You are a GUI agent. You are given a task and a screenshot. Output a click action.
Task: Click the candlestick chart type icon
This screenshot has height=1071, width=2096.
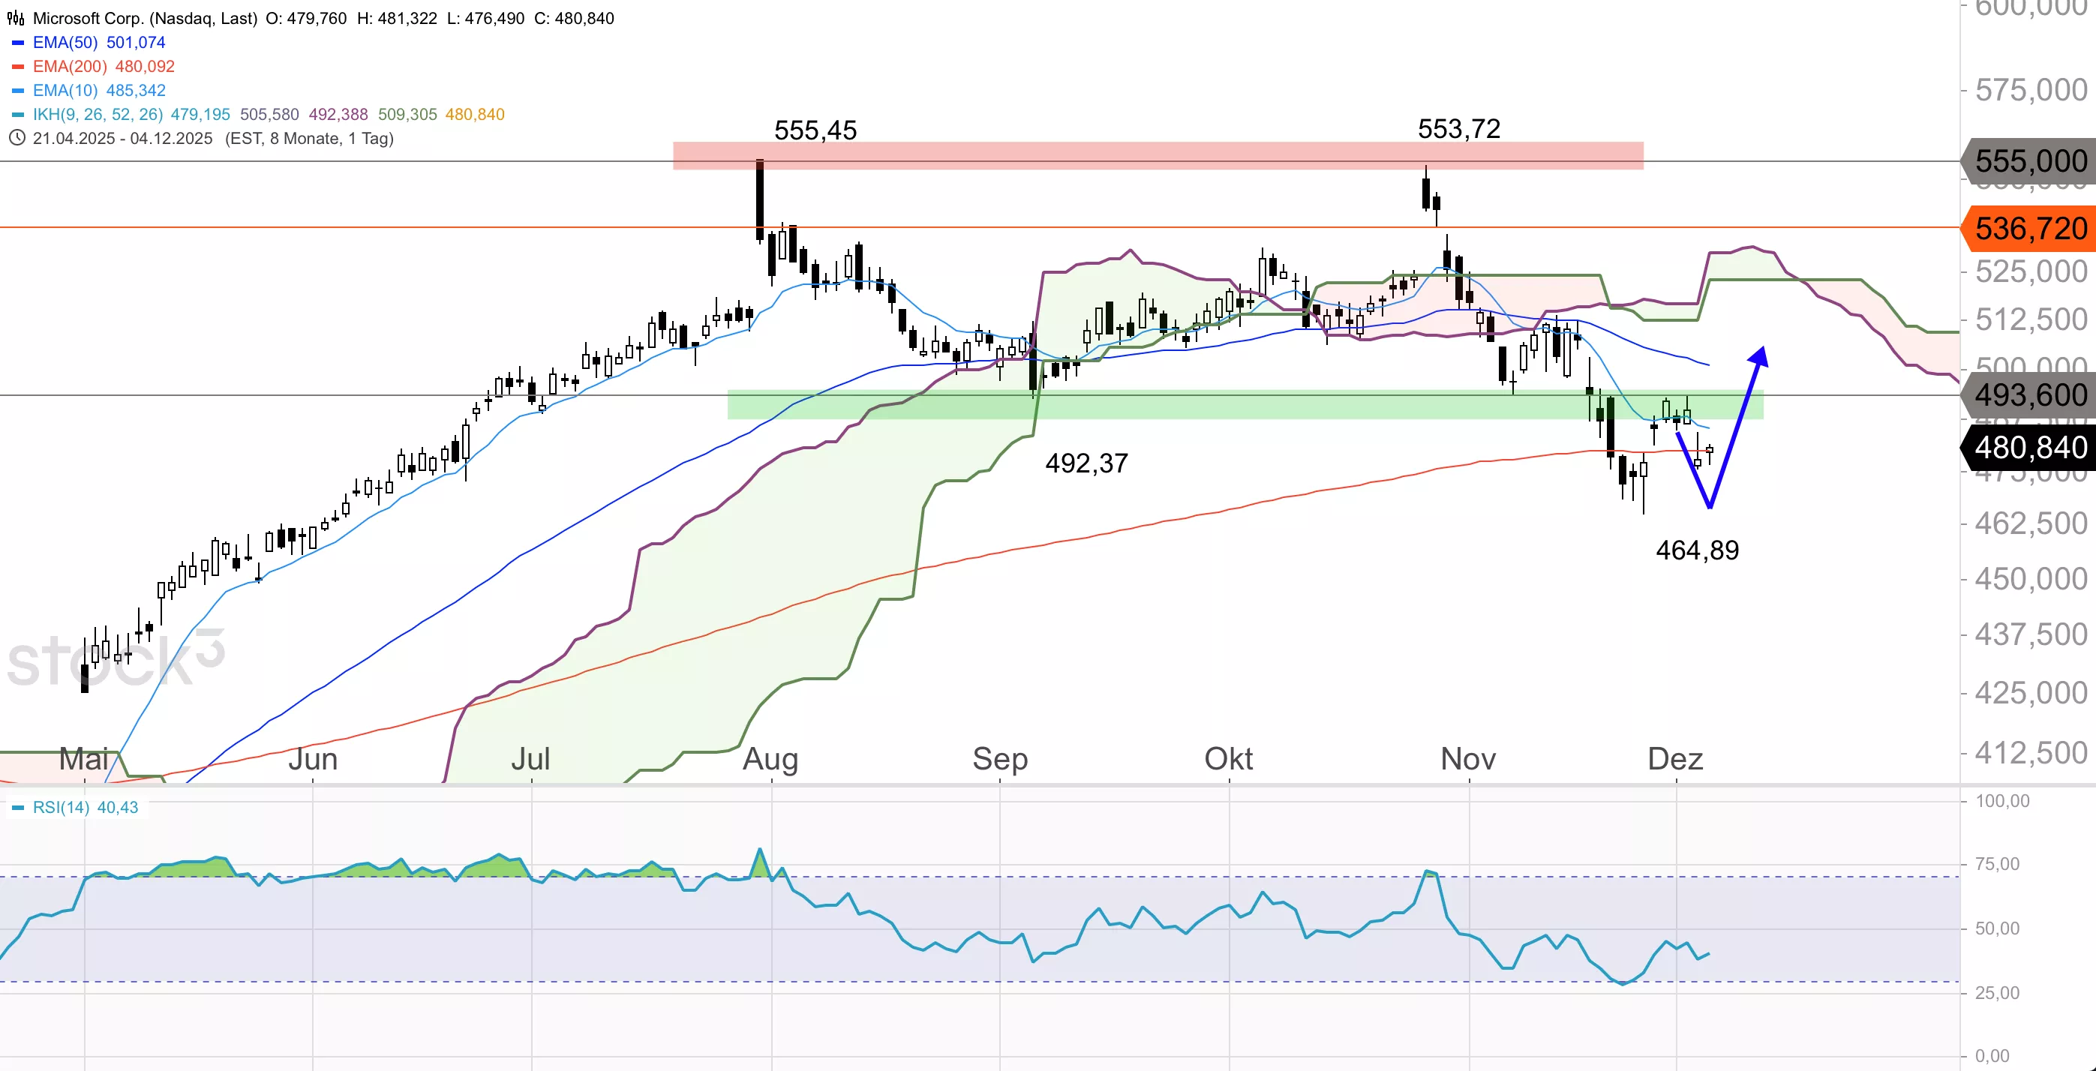(16, 18)
